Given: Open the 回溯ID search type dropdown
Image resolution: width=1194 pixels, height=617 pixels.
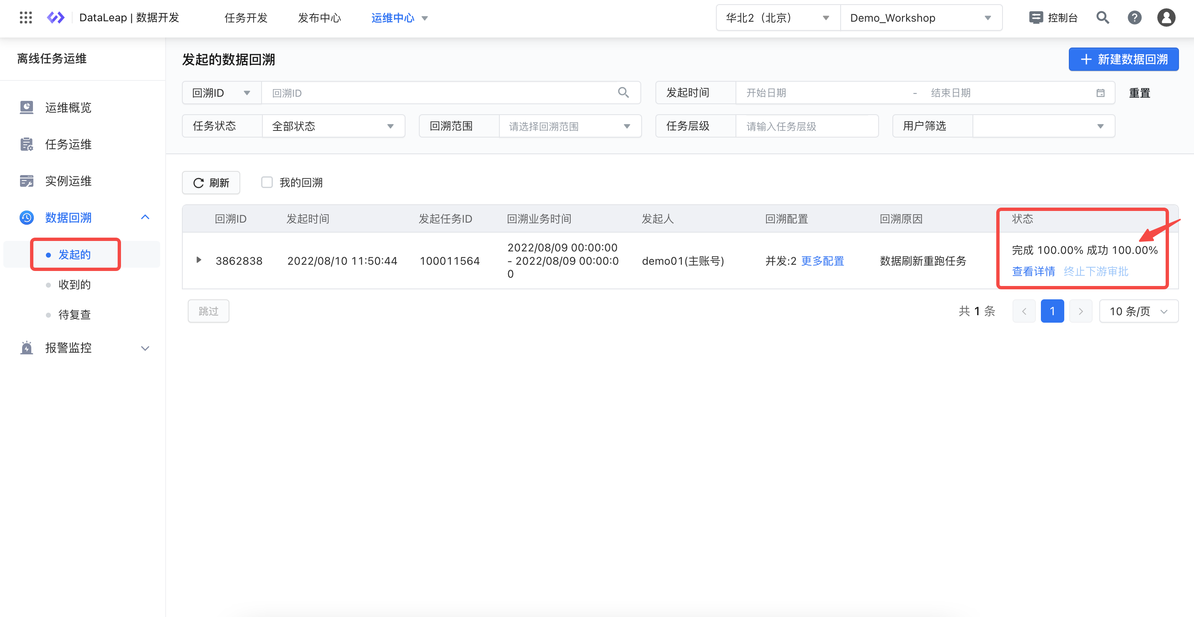Looking at the screenshot, I should pos(222,93).
